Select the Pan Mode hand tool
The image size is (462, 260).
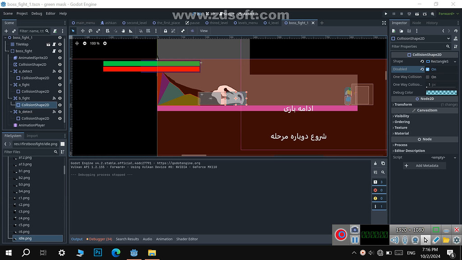[x=123, y=31]
